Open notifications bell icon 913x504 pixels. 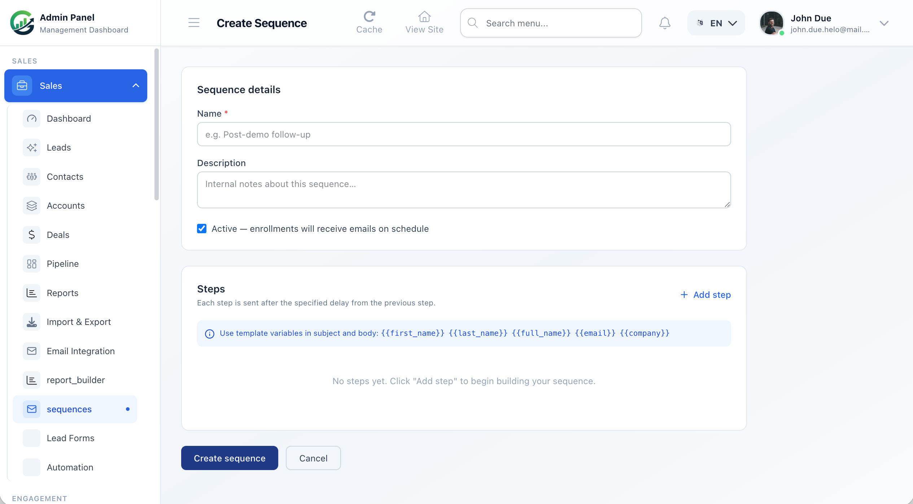(x=665, y=23)
